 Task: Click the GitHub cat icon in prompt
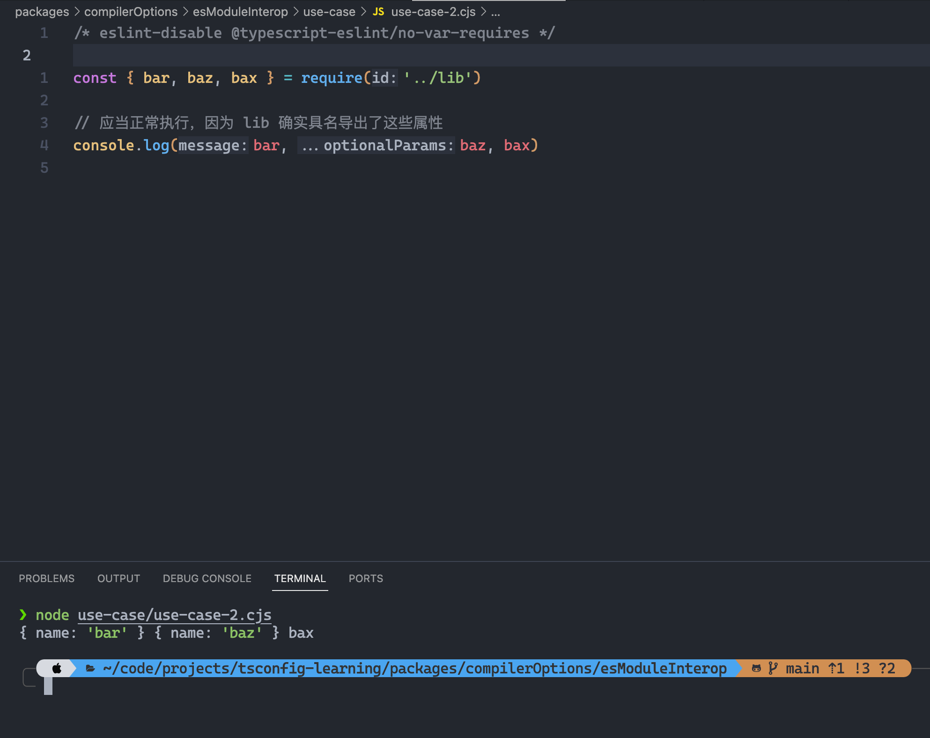(x=756, y=669)
